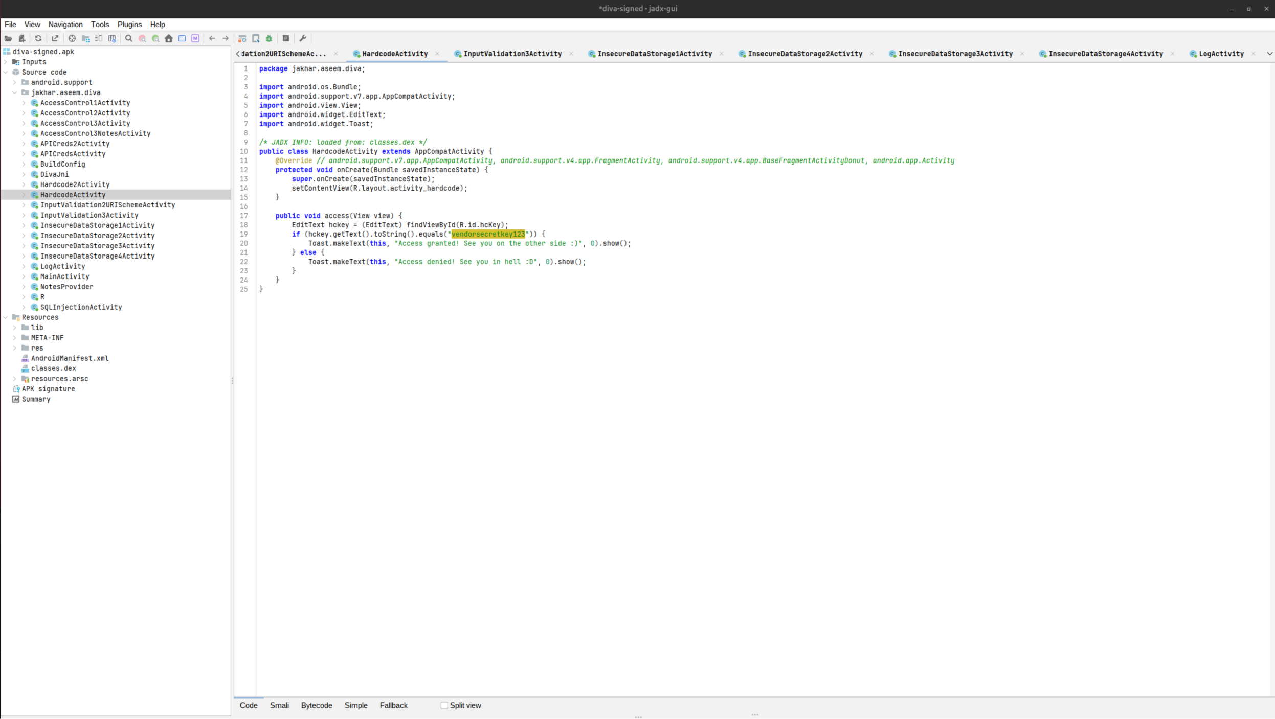Click the Forward arrow in toolbar

pyautogui.click(x=226, y=38)
